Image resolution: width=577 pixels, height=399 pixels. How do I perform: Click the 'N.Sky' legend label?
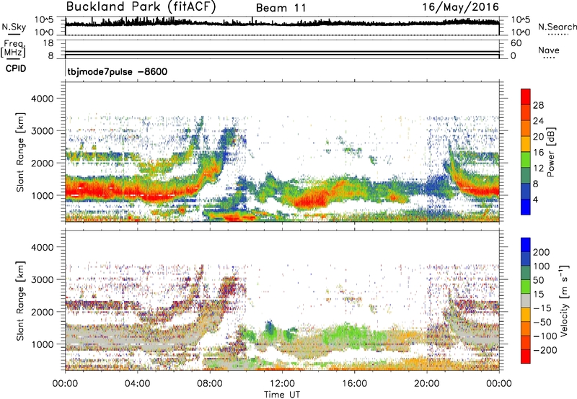[x=14, y=27]
